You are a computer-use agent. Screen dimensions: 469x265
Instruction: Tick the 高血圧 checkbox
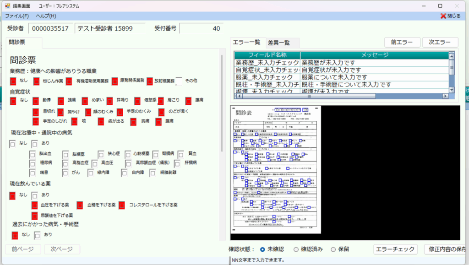point(95,163)
